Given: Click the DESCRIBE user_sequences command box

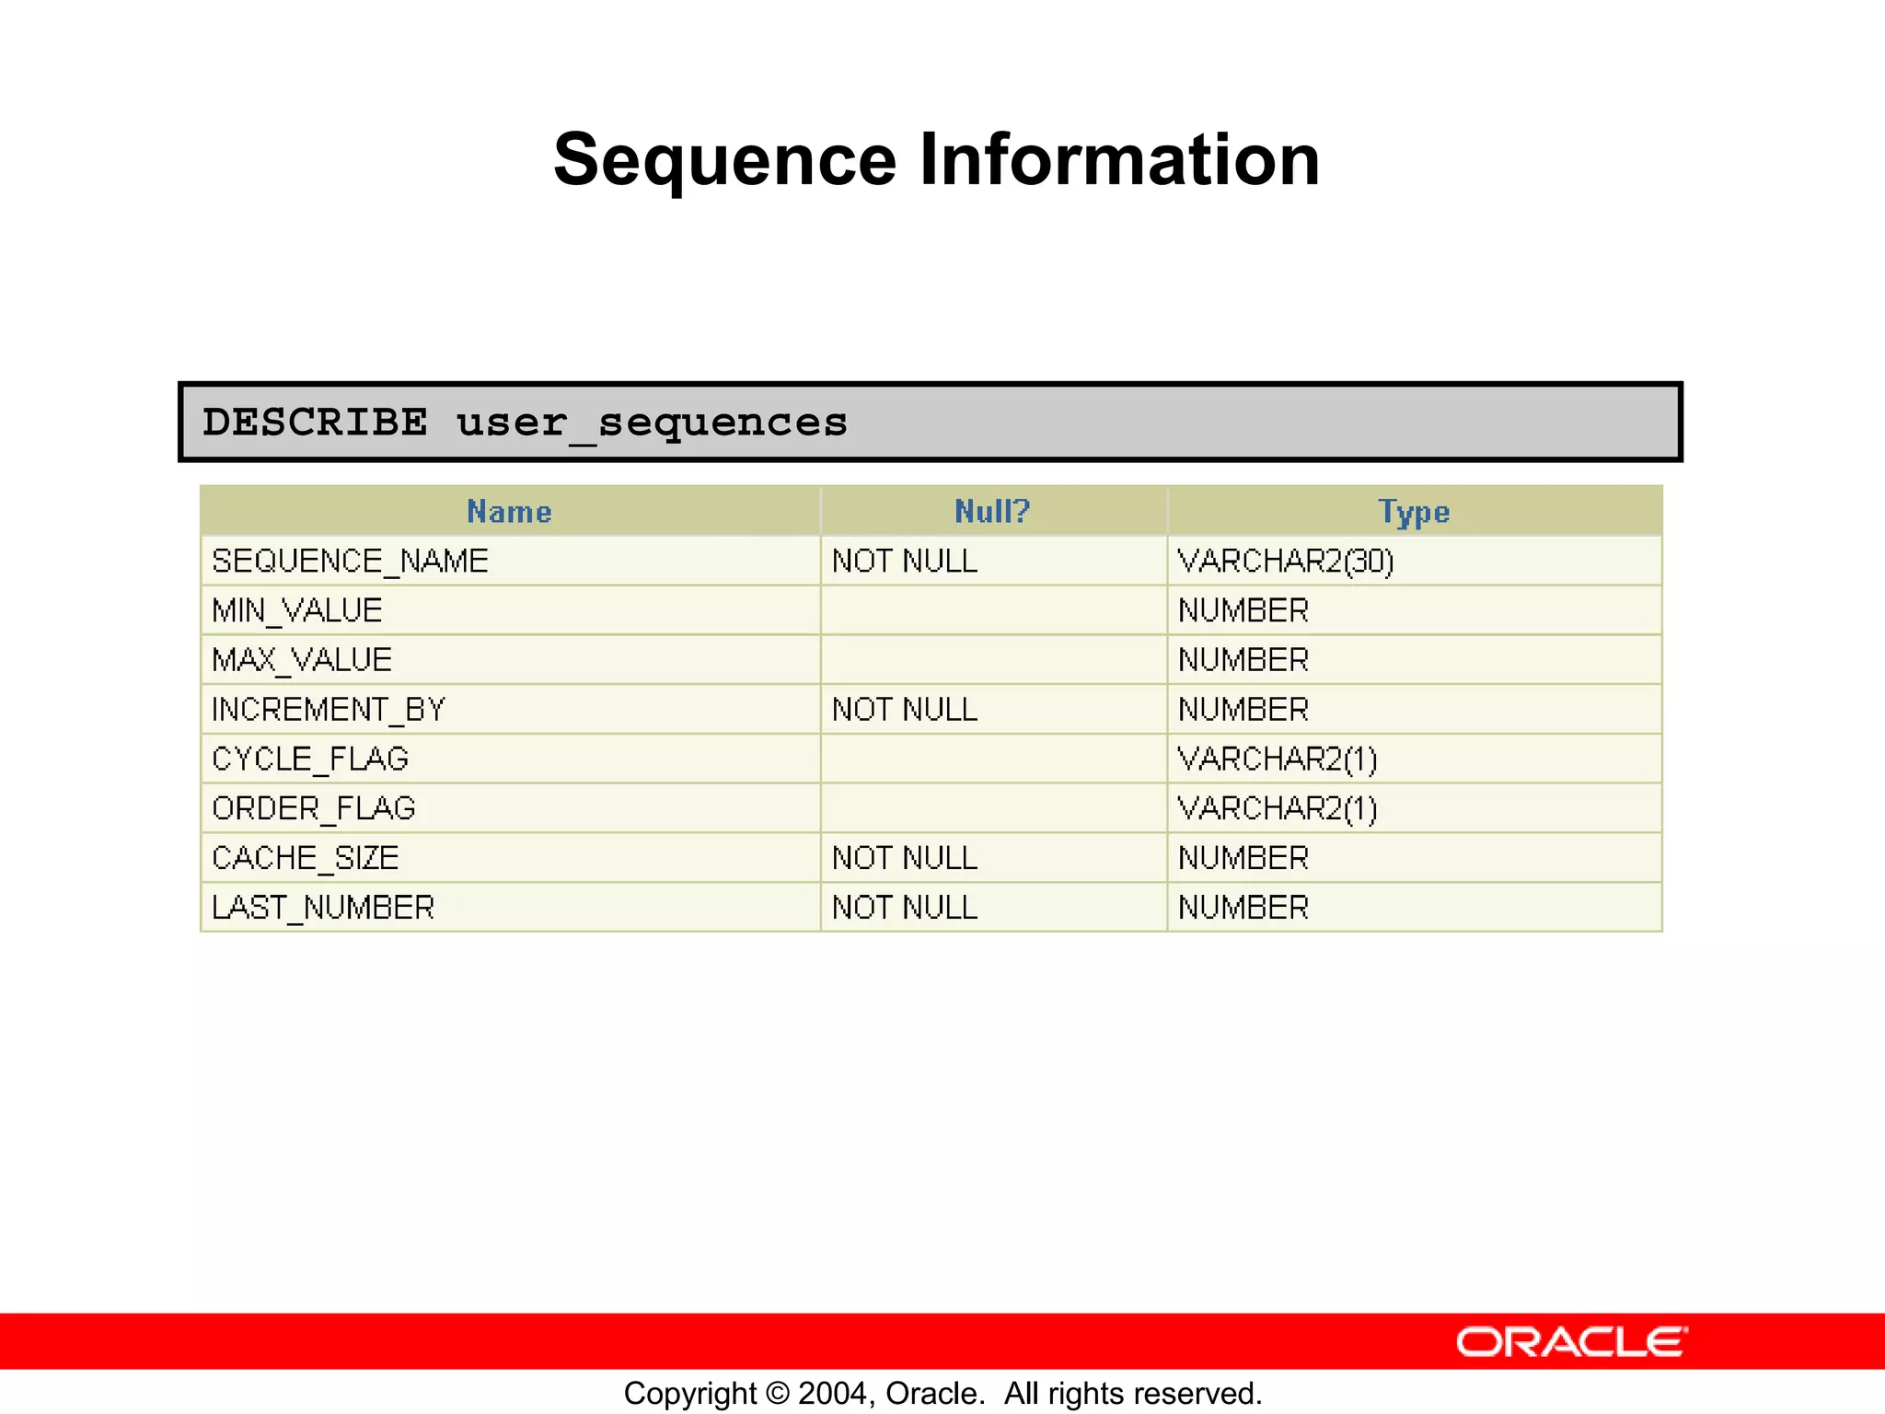Looking at the screenshot, I should click(930, 423).
